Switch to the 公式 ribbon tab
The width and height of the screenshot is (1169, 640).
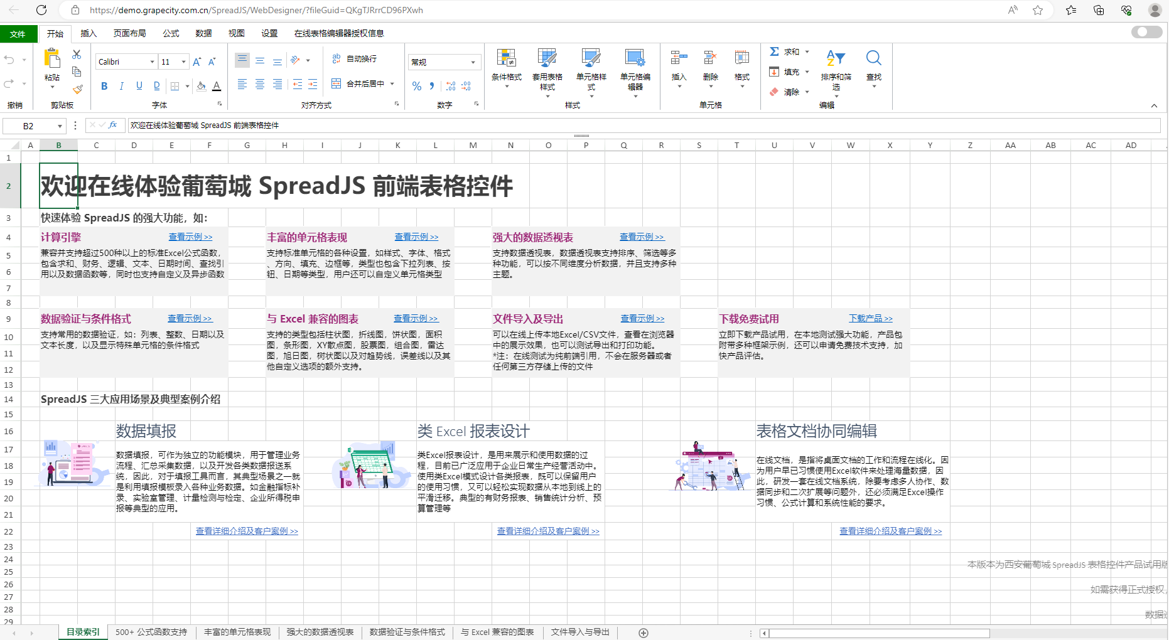[x=171, y=33]
